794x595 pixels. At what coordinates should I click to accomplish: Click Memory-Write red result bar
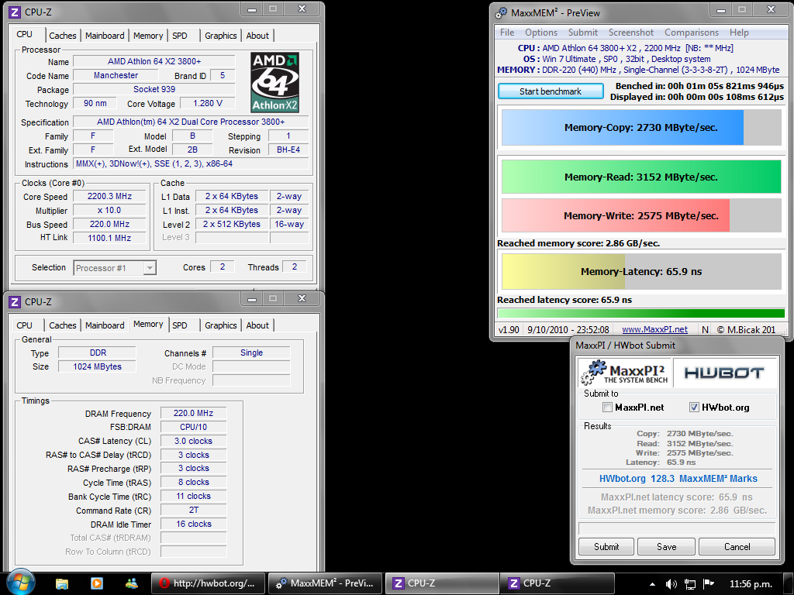[641, 215]
